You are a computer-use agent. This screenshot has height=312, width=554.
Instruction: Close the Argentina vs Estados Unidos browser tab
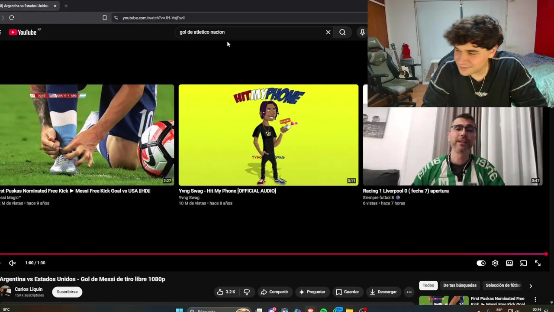click(55, 6)
